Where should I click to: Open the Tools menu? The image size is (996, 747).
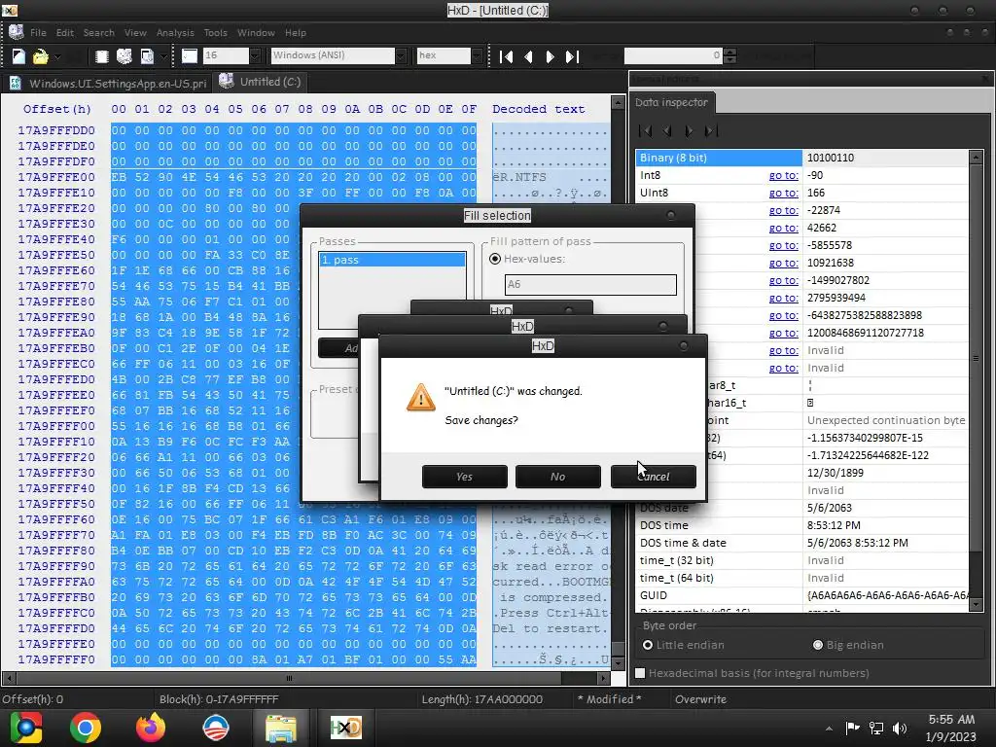click(x=215, y=32)
